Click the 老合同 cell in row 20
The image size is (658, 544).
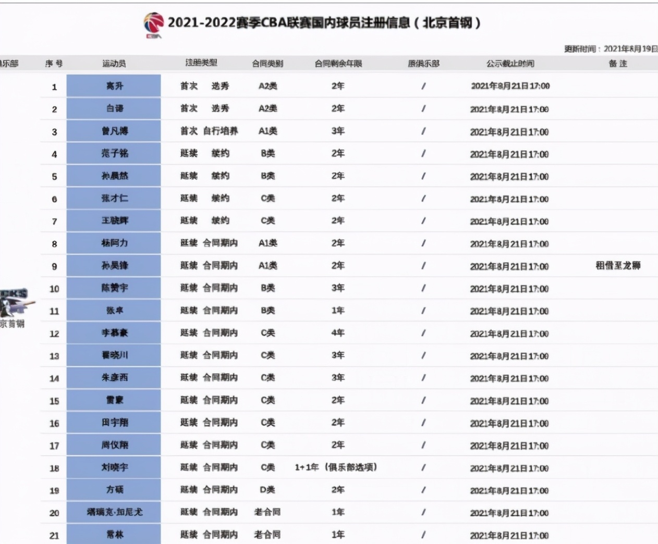click(267, 512)
